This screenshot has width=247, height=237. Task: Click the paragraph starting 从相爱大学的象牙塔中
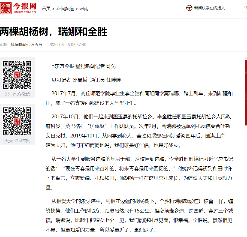(142, 215)
